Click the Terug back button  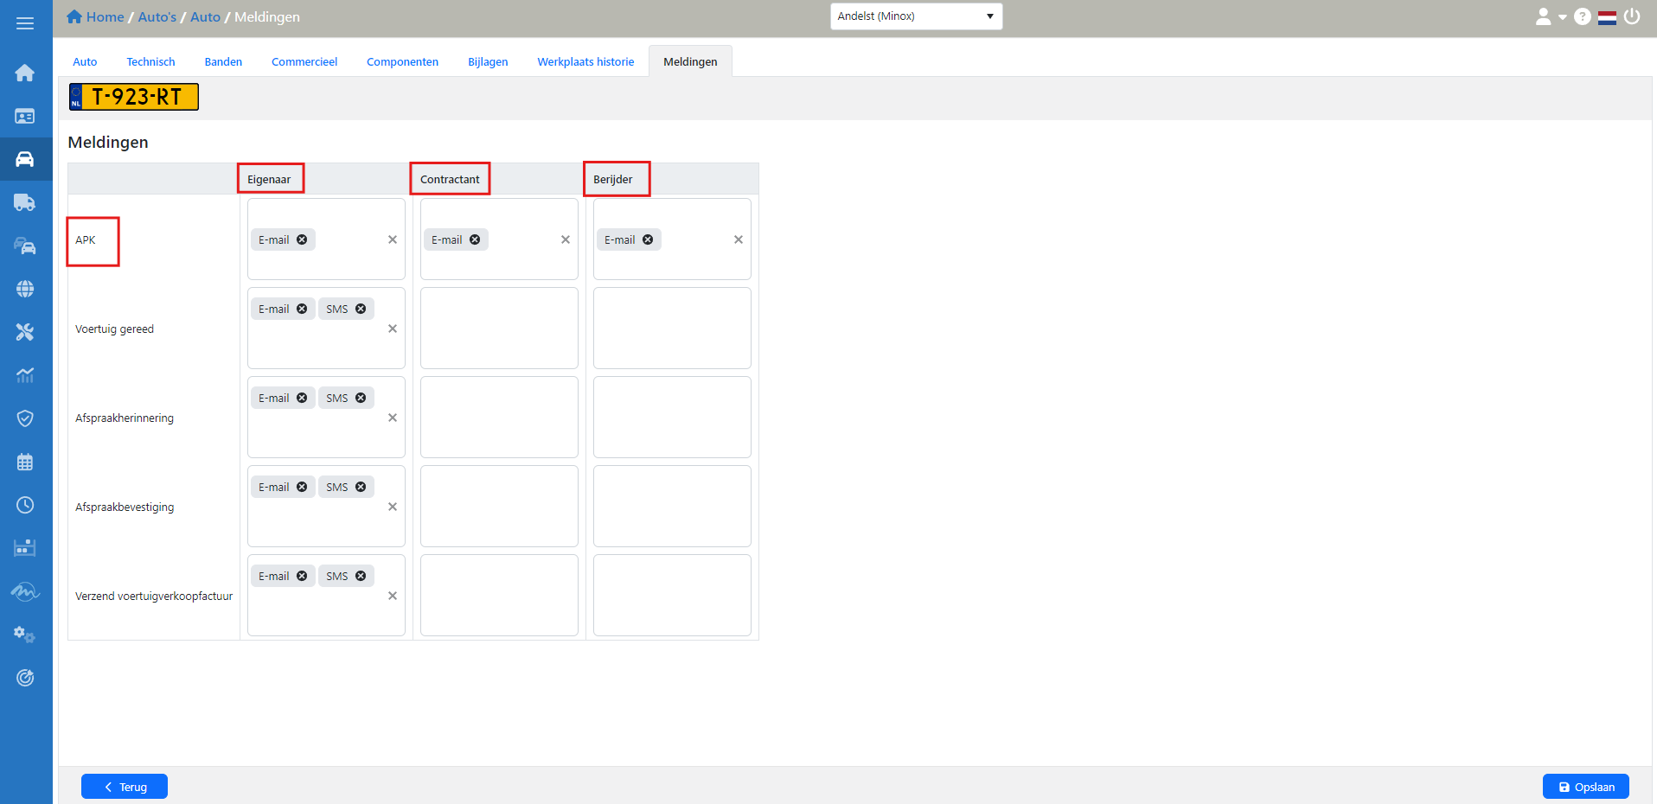point(125,787)
